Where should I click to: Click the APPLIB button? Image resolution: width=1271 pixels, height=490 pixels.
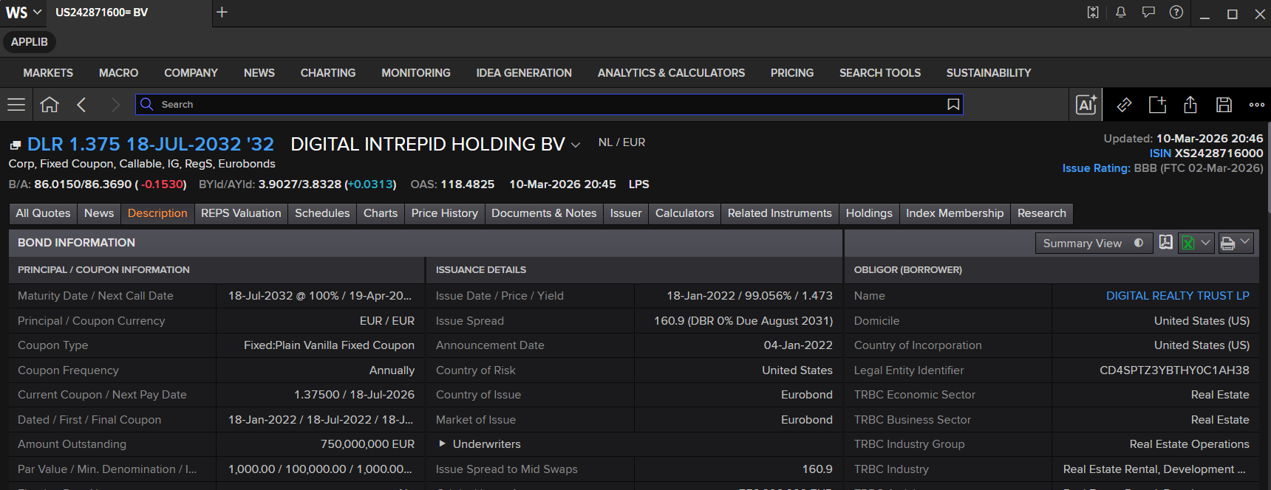[x=30, y=42]
